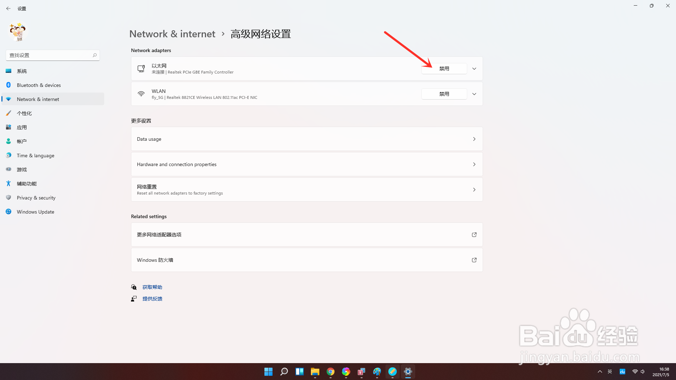Click the feedback icon beside 提供反馈
The height and width of the screenshot is (380, 676).
[134, 299]
